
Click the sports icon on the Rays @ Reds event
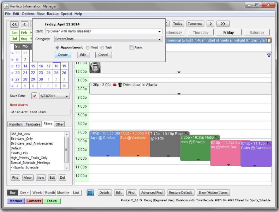coord(187,133)
